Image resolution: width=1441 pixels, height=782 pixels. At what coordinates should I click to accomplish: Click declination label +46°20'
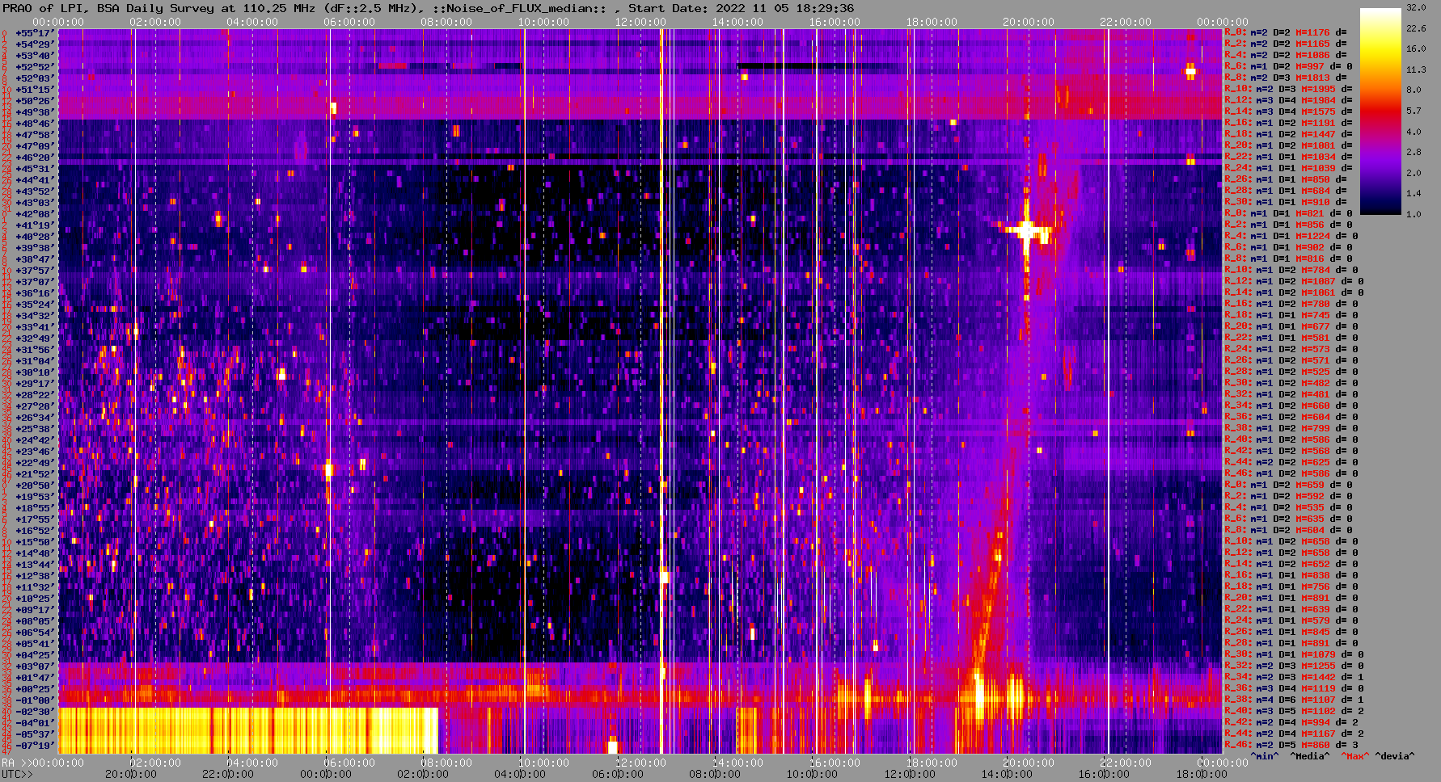click(x=35, y=158)
